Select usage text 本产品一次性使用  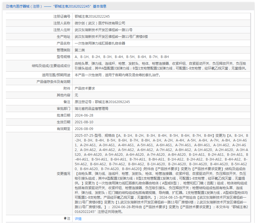click(x=118, y=75)
